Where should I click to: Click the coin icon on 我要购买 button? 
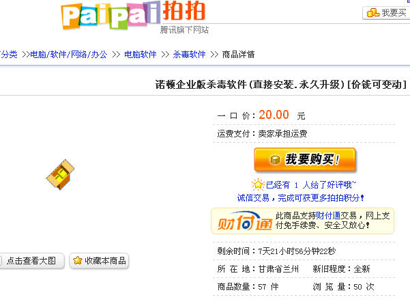click(x=275, y=160)
